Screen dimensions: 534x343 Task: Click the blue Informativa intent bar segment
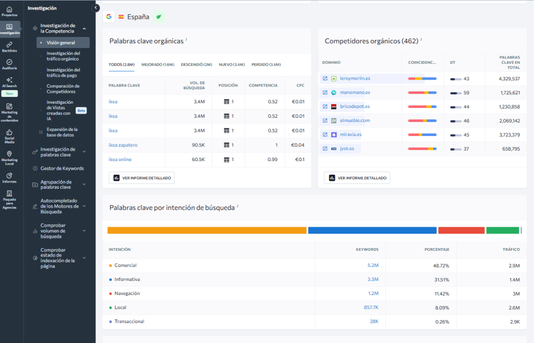click(x=372, y=230)
